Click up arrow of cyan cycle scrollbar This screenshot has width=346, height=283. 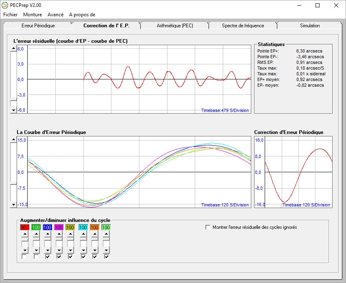[83, 234]
